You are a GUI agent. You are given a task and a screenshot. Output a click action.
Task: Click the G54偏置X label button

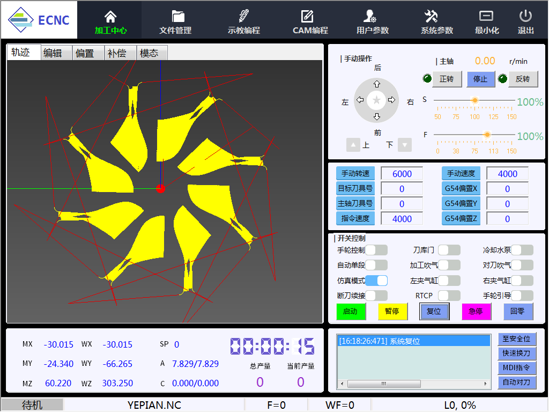coord(461,188)
